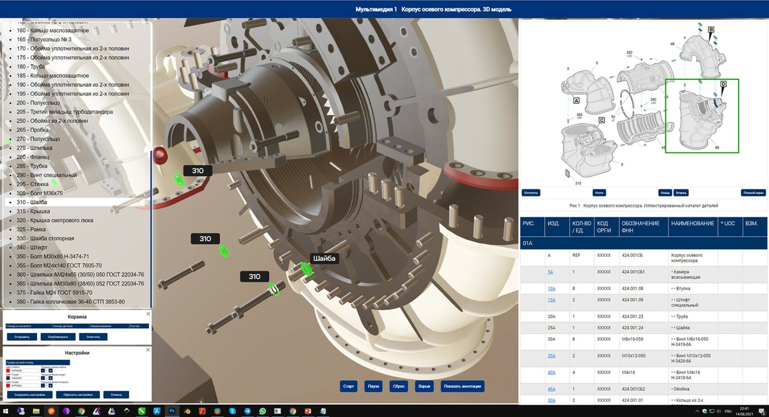Click Показать аннотации button
769x417 pixels.
[462, 386]
